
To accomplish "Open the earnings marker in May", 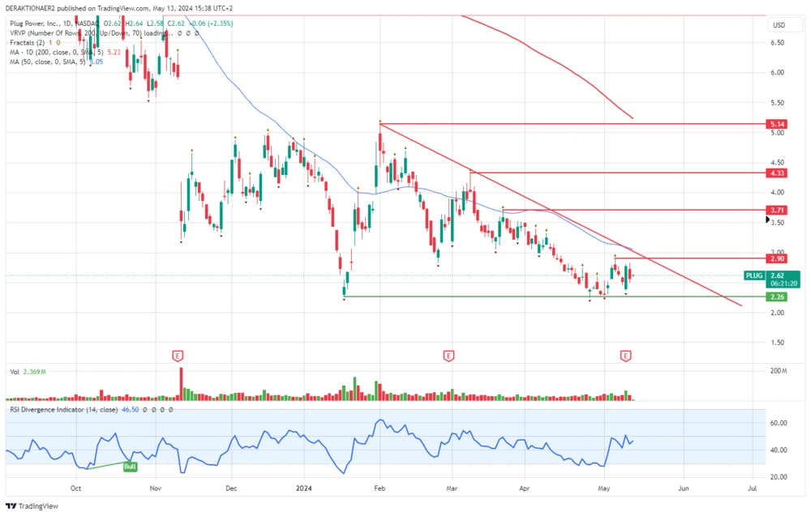I will [625, 356].
